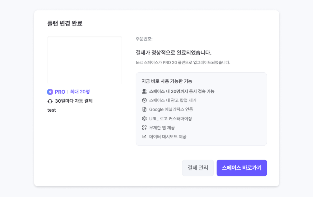Click the 30일마다 자동 결제 text
The width and height of the screenshot is (313, 197).
click(74, 101)
